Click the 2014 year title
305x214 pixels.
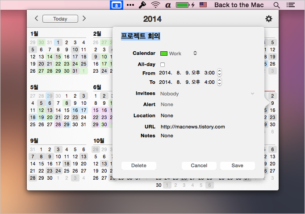(152, 19)
